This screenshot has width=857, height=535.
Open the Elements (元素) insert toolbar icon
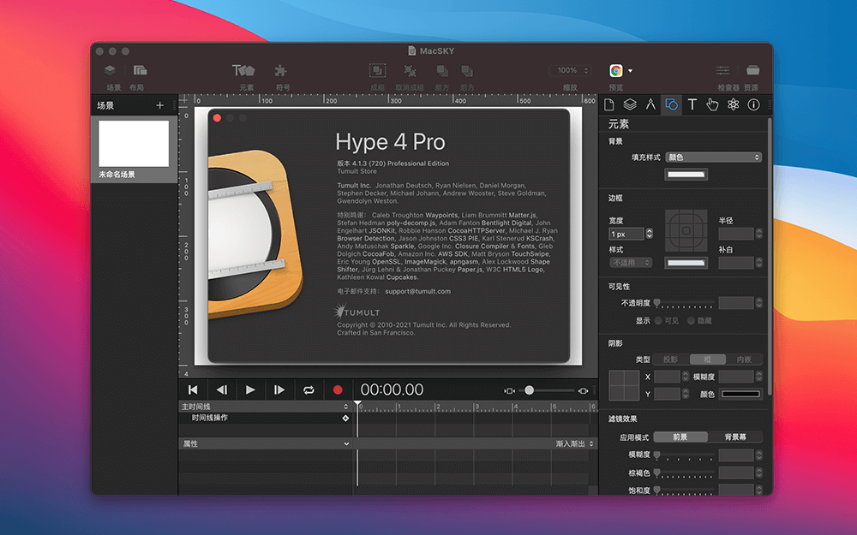coord(243,70)
